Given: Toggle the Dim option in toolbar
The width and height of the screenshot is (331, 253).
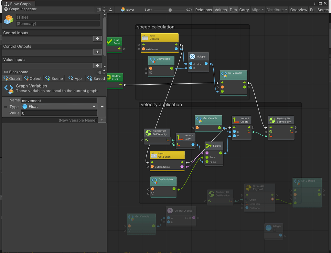Looking at the screenshot, I should (233, 10).
